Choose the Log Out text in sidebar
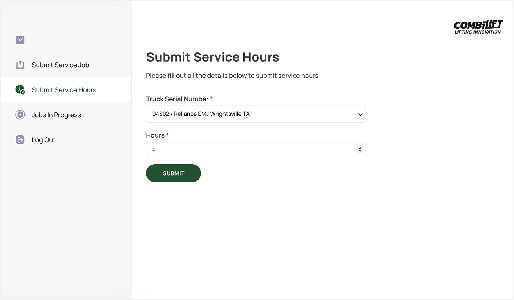Viewport: 514px width, 300px height. click(43, 140)
